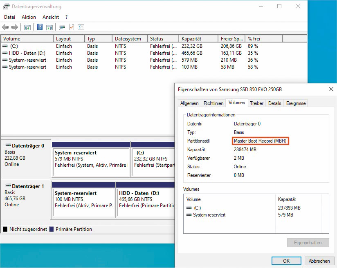
Task: Switch to the Allgemein tab
Action: [x=189, y=103]
